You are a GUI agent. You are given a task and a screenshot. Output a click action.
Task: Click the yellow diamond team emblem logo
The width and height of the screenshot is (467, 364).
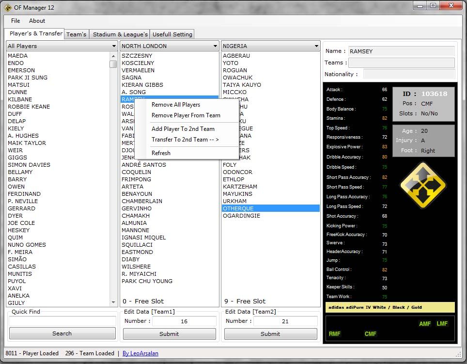click(422, 185)
